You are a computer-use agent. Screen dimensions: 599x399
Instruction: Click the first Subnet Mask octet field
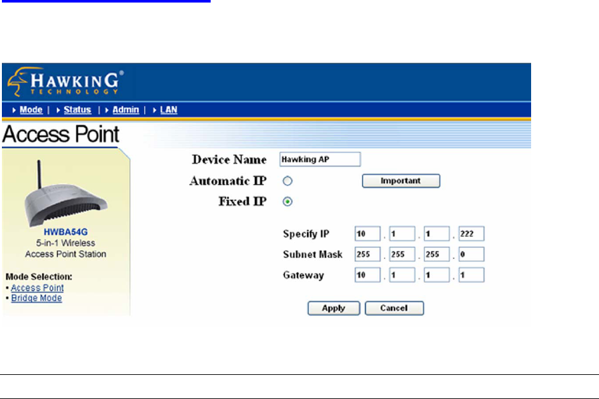pyautogui.click(x=367, y=254)
